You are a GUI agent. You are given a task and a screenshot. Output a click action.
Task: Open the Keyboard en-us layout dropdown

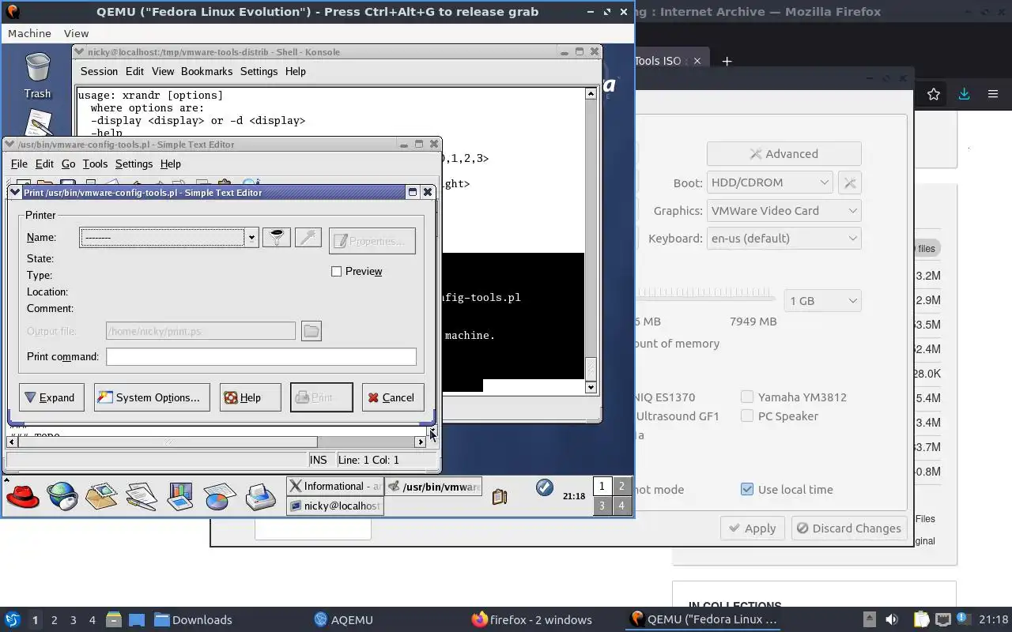784,239
